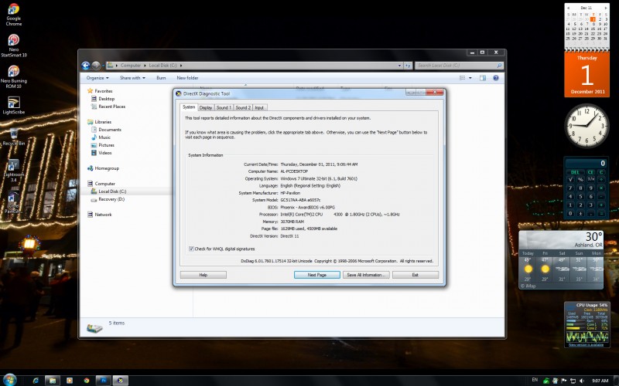This screenshot has width=619, height=386.
Task: Open the Sound 1 tab
Action: pyautogui.click(x=224, y=107)
